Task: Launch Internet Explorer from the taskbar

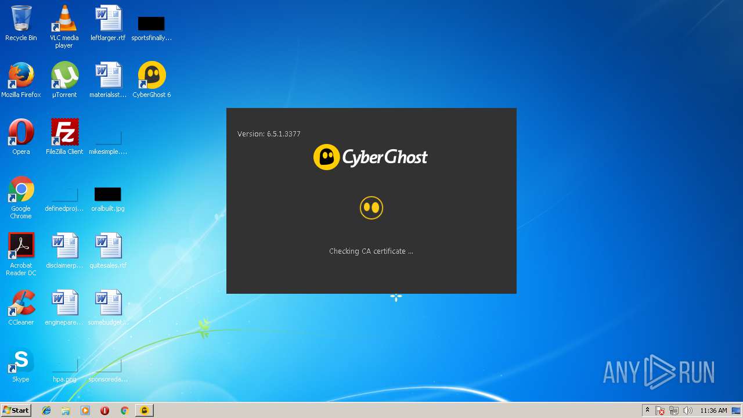Action: (46, 410)
